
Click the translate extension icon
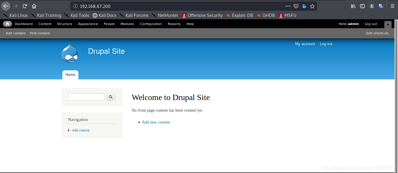tap(381, 6)
